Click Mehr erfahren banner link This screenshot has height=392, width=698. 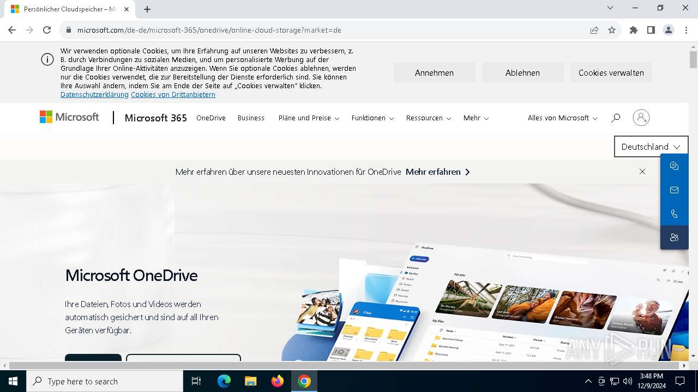tap(437, 171)
